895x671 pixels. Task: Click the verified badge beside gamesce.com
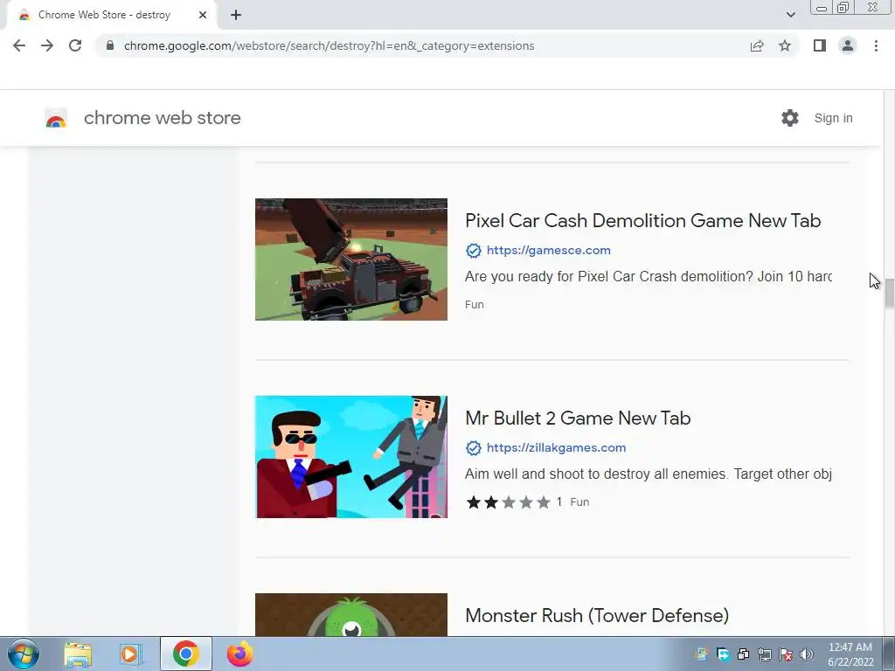(x=473, y=251)
